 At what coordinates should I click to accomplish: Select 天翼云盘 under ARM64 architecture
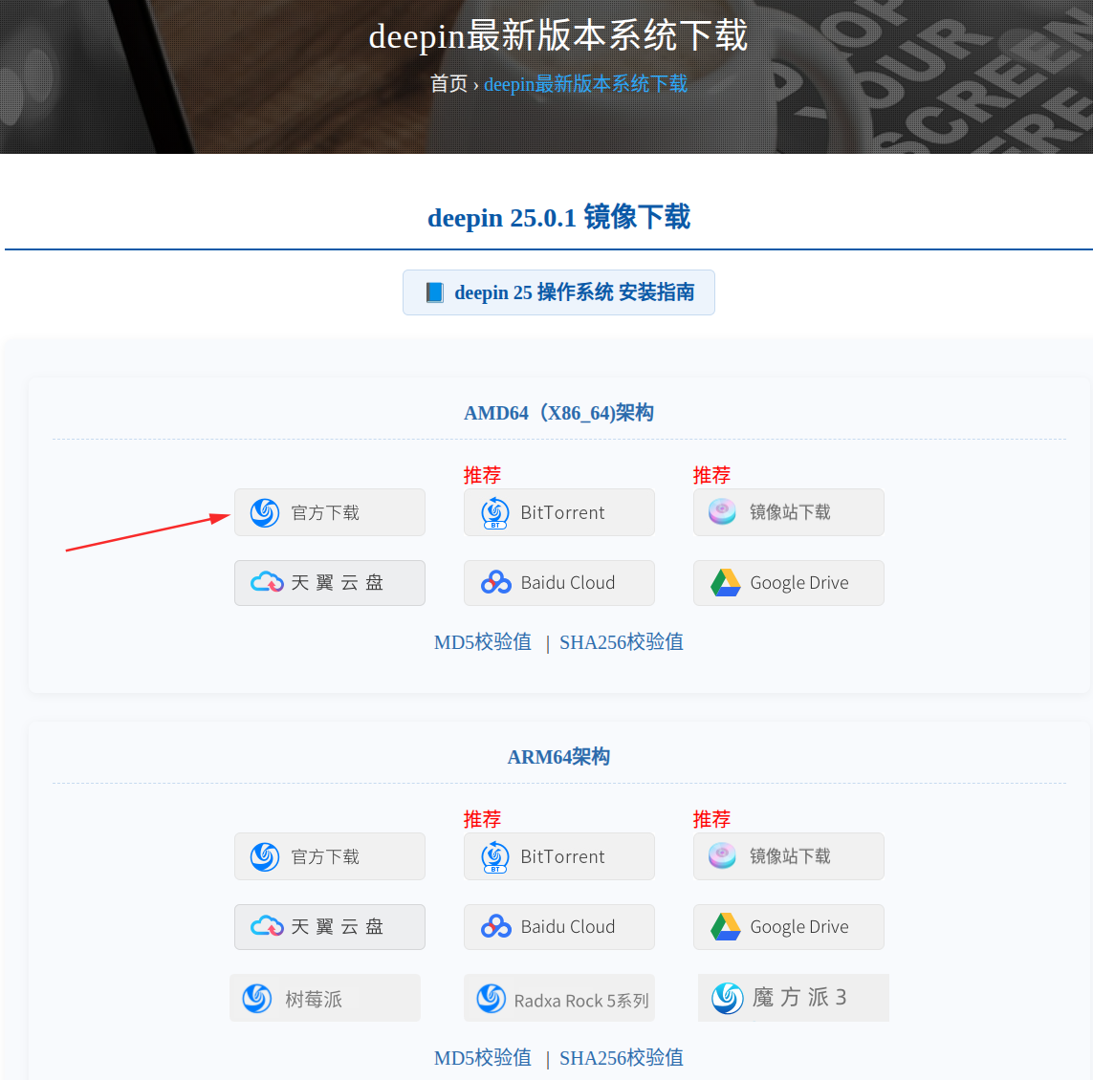point(330,927)
